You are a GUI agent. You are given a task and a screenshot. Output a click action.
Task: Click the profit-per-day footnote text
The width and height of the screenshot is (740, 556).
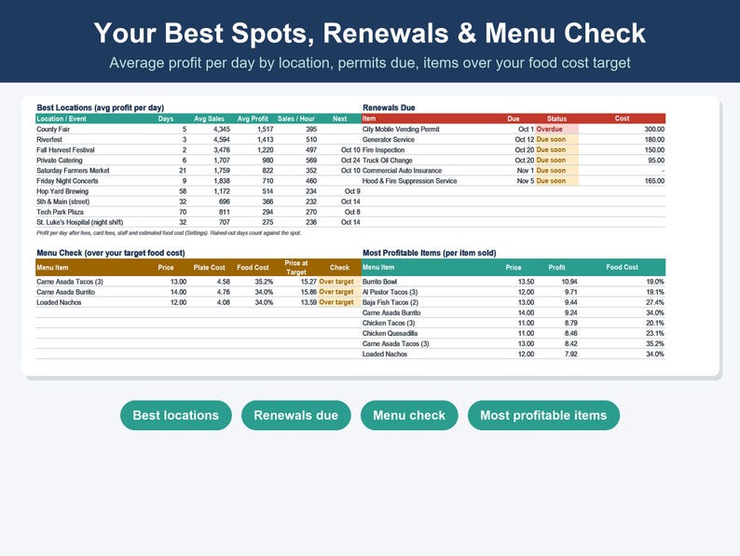(169, 233)
